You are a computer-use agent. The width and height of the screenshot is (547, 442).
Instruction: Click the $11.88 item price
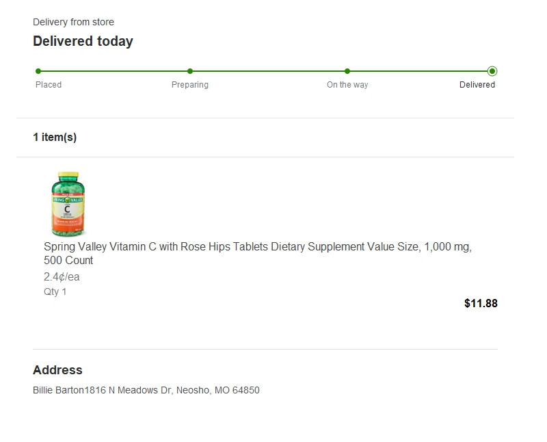click(x=481, y=303)
